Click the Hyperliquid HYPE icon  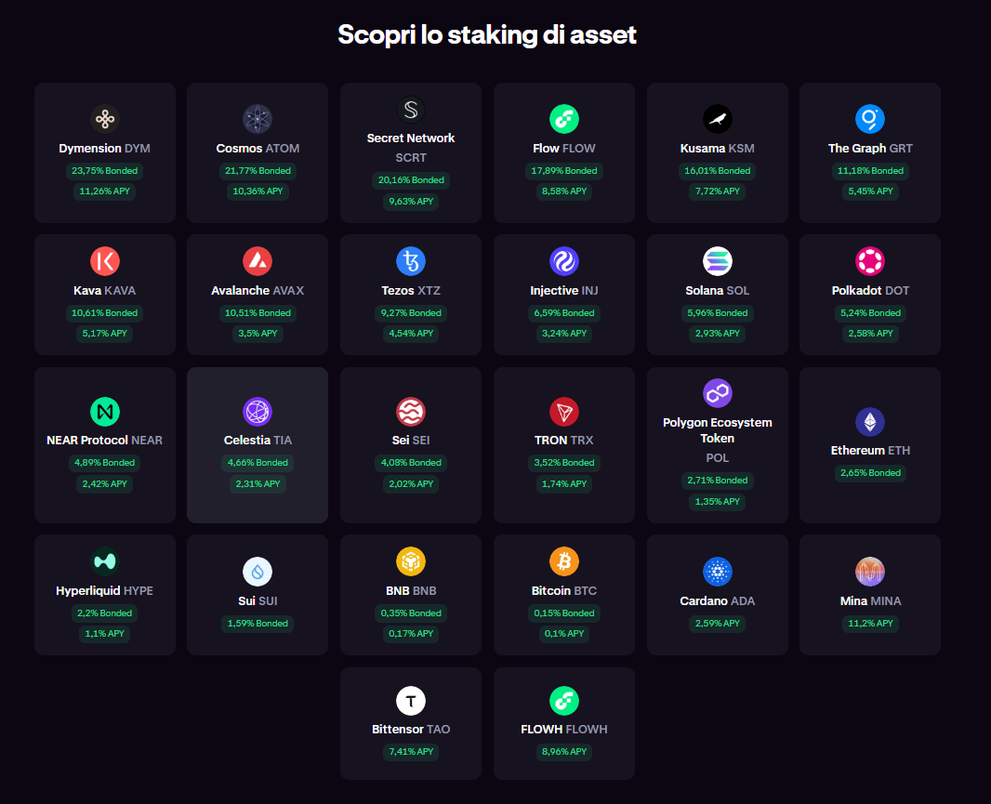[105, 561]
